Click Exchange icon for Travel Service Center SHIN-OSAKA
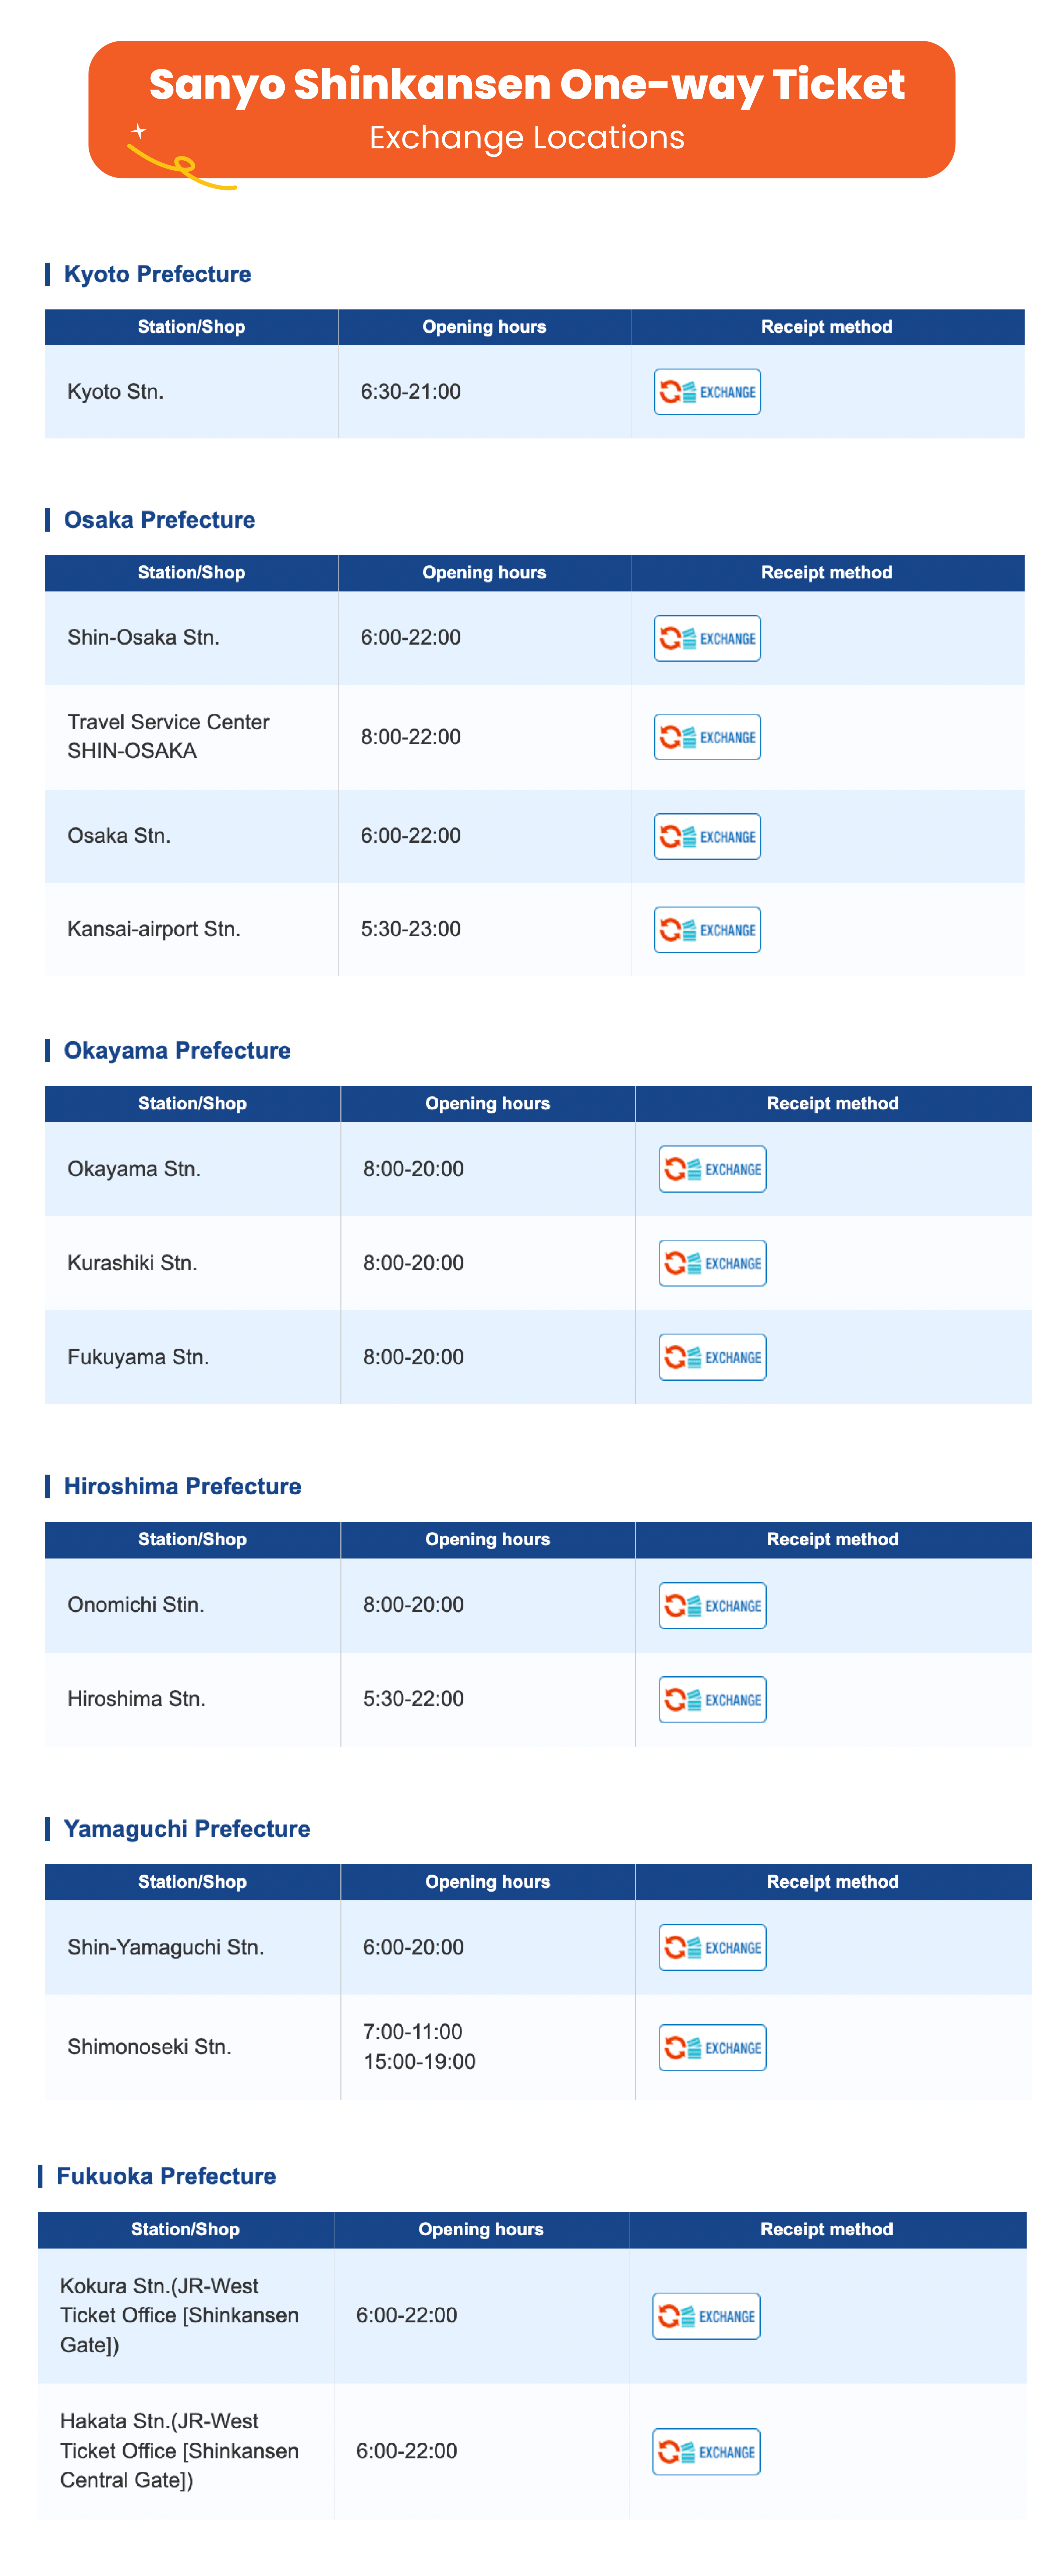 point(707,737)
